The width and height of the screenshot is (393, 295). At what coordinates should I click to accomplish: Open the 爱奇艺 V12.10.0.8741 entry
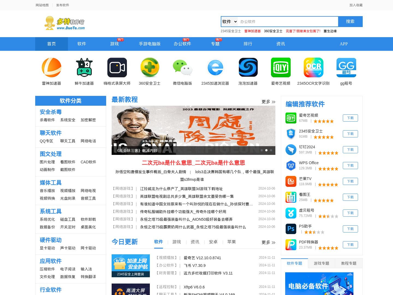pos(202,258)
